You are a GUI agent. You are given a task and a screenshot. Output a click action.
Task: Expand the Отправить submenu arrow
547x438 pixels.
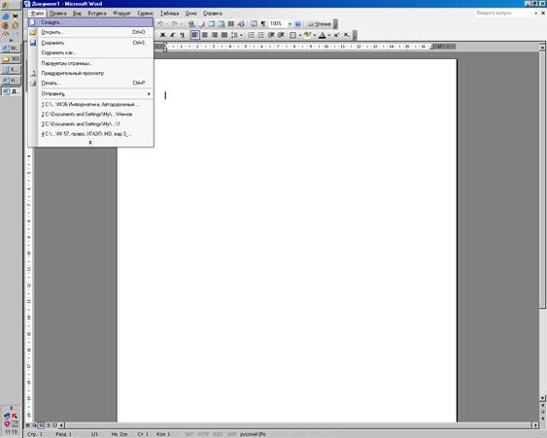149,93
